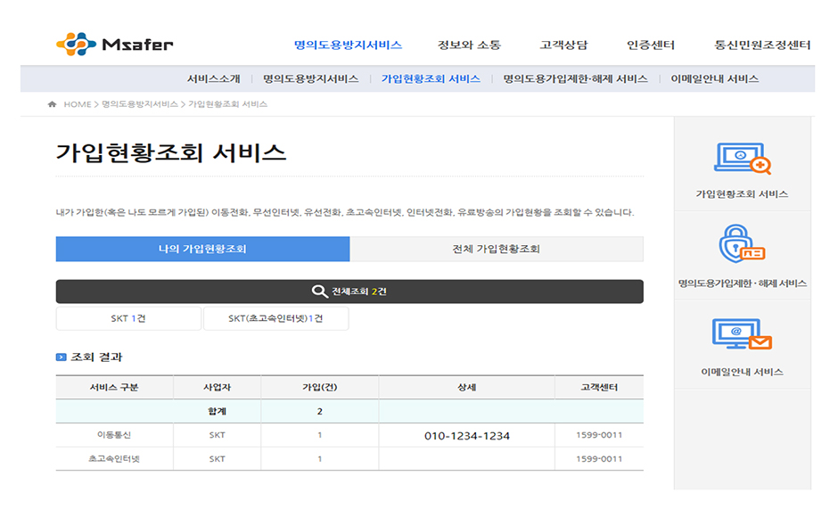Open 서비스소개 in the sub navigation
This screenshot has height=517, width=838.
218,78
